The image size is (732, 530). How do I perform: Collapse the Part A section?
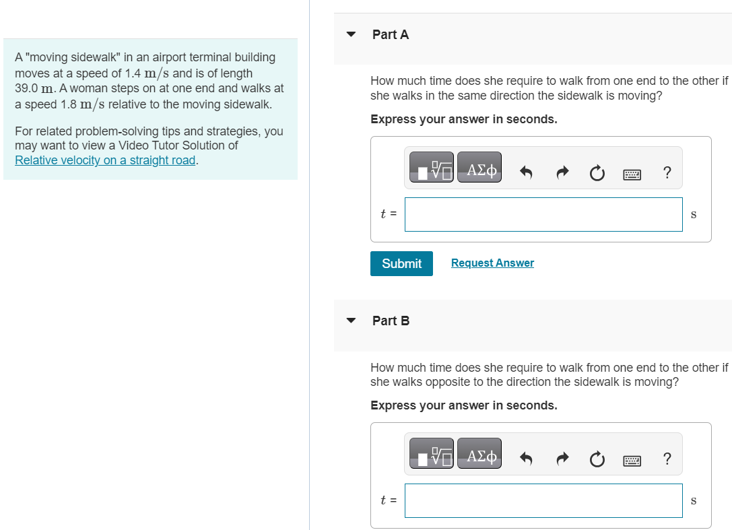click(351, 34)
